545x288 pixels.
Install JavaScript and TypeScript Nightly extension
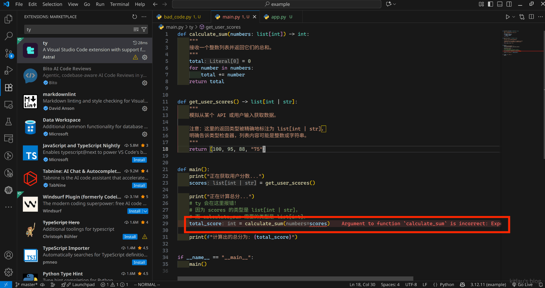[x=139, y=160]
